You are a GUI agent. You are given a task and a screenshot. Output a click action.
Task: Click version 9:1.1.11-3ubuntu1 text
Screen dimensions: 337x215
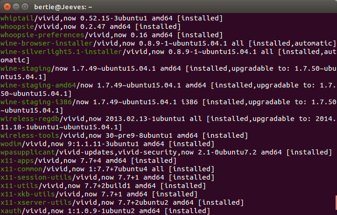(x=103, y=144)
